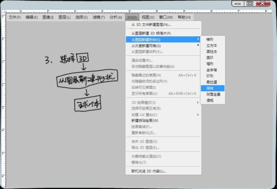The image size is (277, 189).
Task: Expand 3D 绘画模式(3) submenu arrow
Action: click(x=198, y=102)
